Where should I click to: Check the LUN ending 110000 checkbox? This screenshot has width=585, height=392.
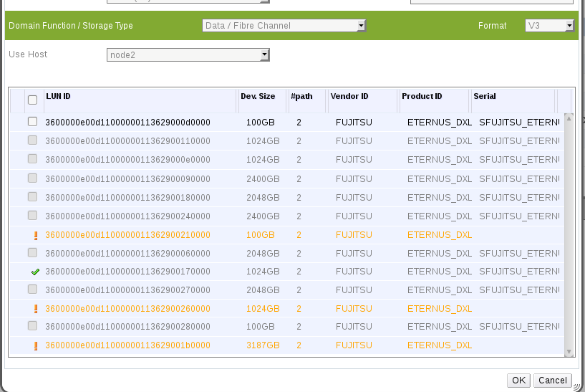[x=32, y=140]
